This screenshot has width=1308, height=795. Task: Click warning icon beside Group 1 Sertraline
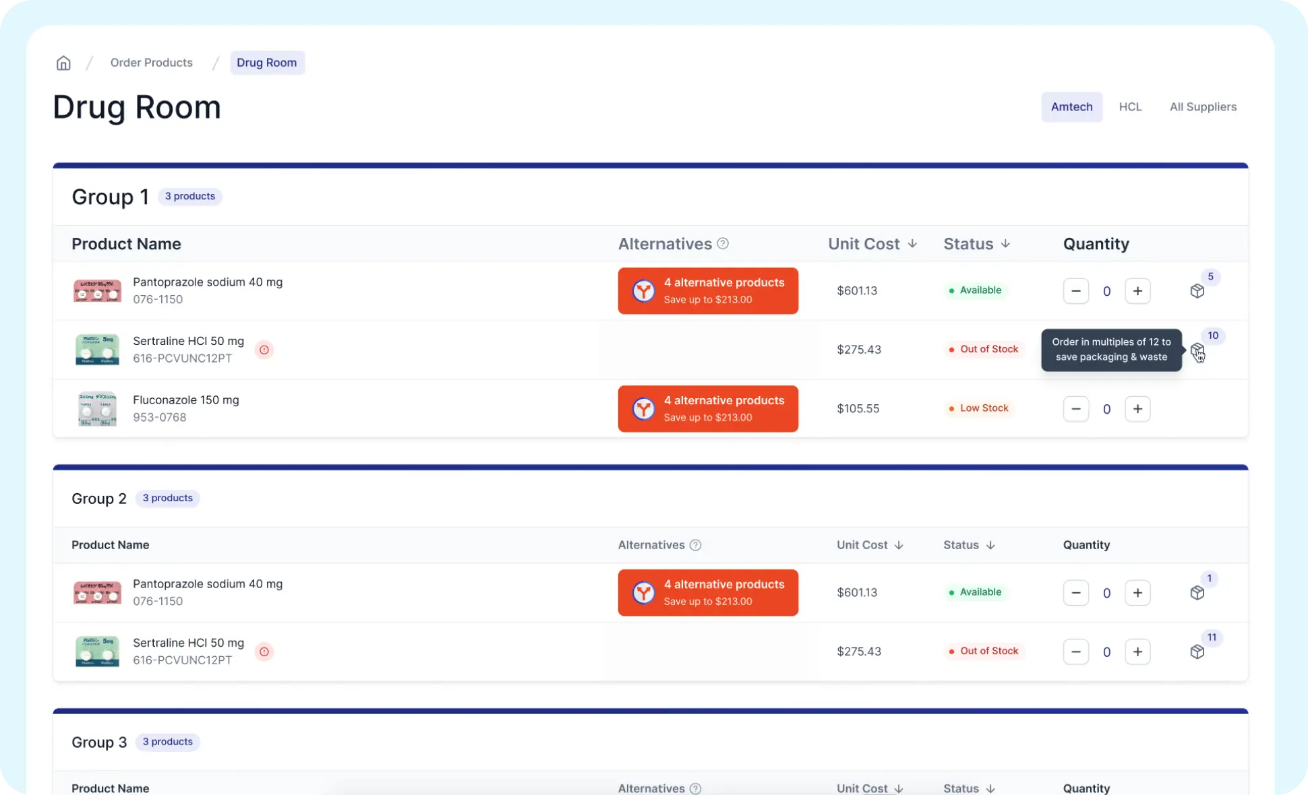tap(264, 350)
